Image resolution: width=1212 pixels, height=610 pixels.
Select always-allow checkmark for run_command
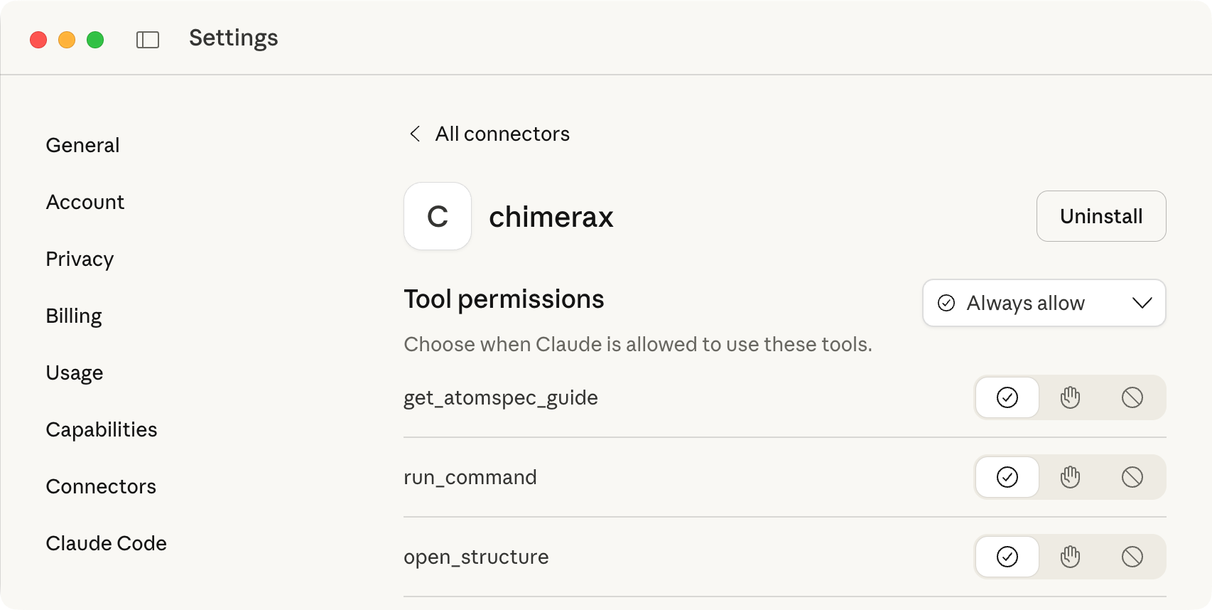pos(1007,477)
